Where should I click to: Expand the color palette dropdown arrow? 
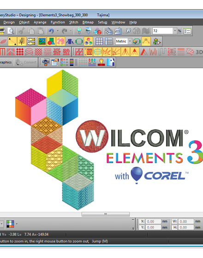(17, 224)
